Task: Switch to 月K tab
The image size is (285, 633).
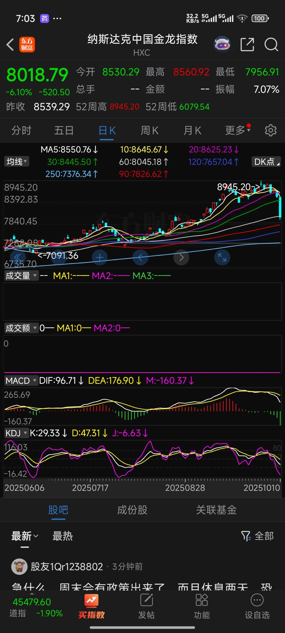Action: tap(192, 130)
